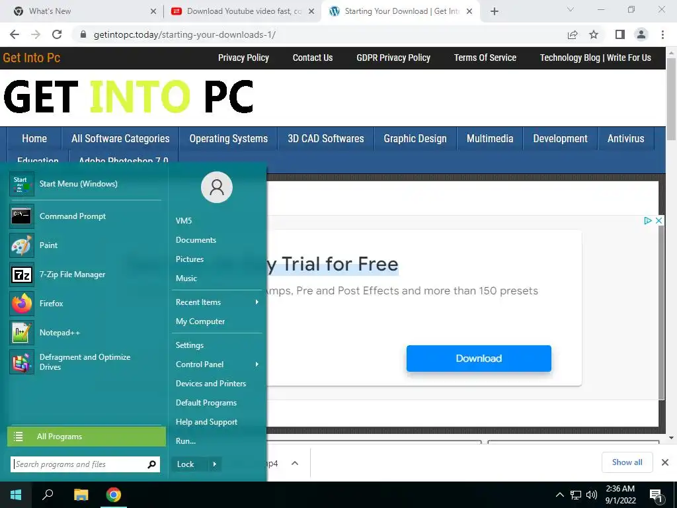Open the Lock options arrow
The height and width of the screenshot is (508, 677).
click(215, 464)
